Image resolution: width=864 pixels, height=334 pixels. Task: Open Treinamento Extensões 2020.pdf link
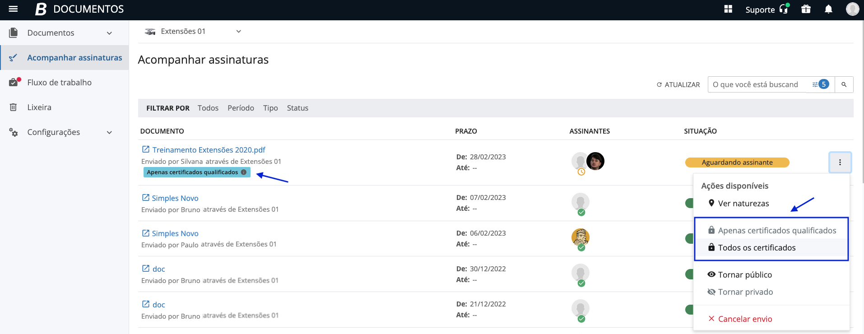(x=209, y=150)
